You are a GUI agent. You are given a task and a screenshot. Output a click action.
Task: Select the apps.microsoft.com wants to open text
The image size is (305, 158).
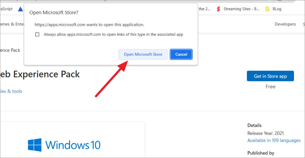point(89,25)
